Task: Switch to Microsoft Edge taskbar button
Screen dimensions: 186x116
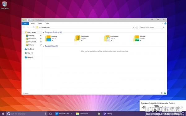Action: click(64, 114)
